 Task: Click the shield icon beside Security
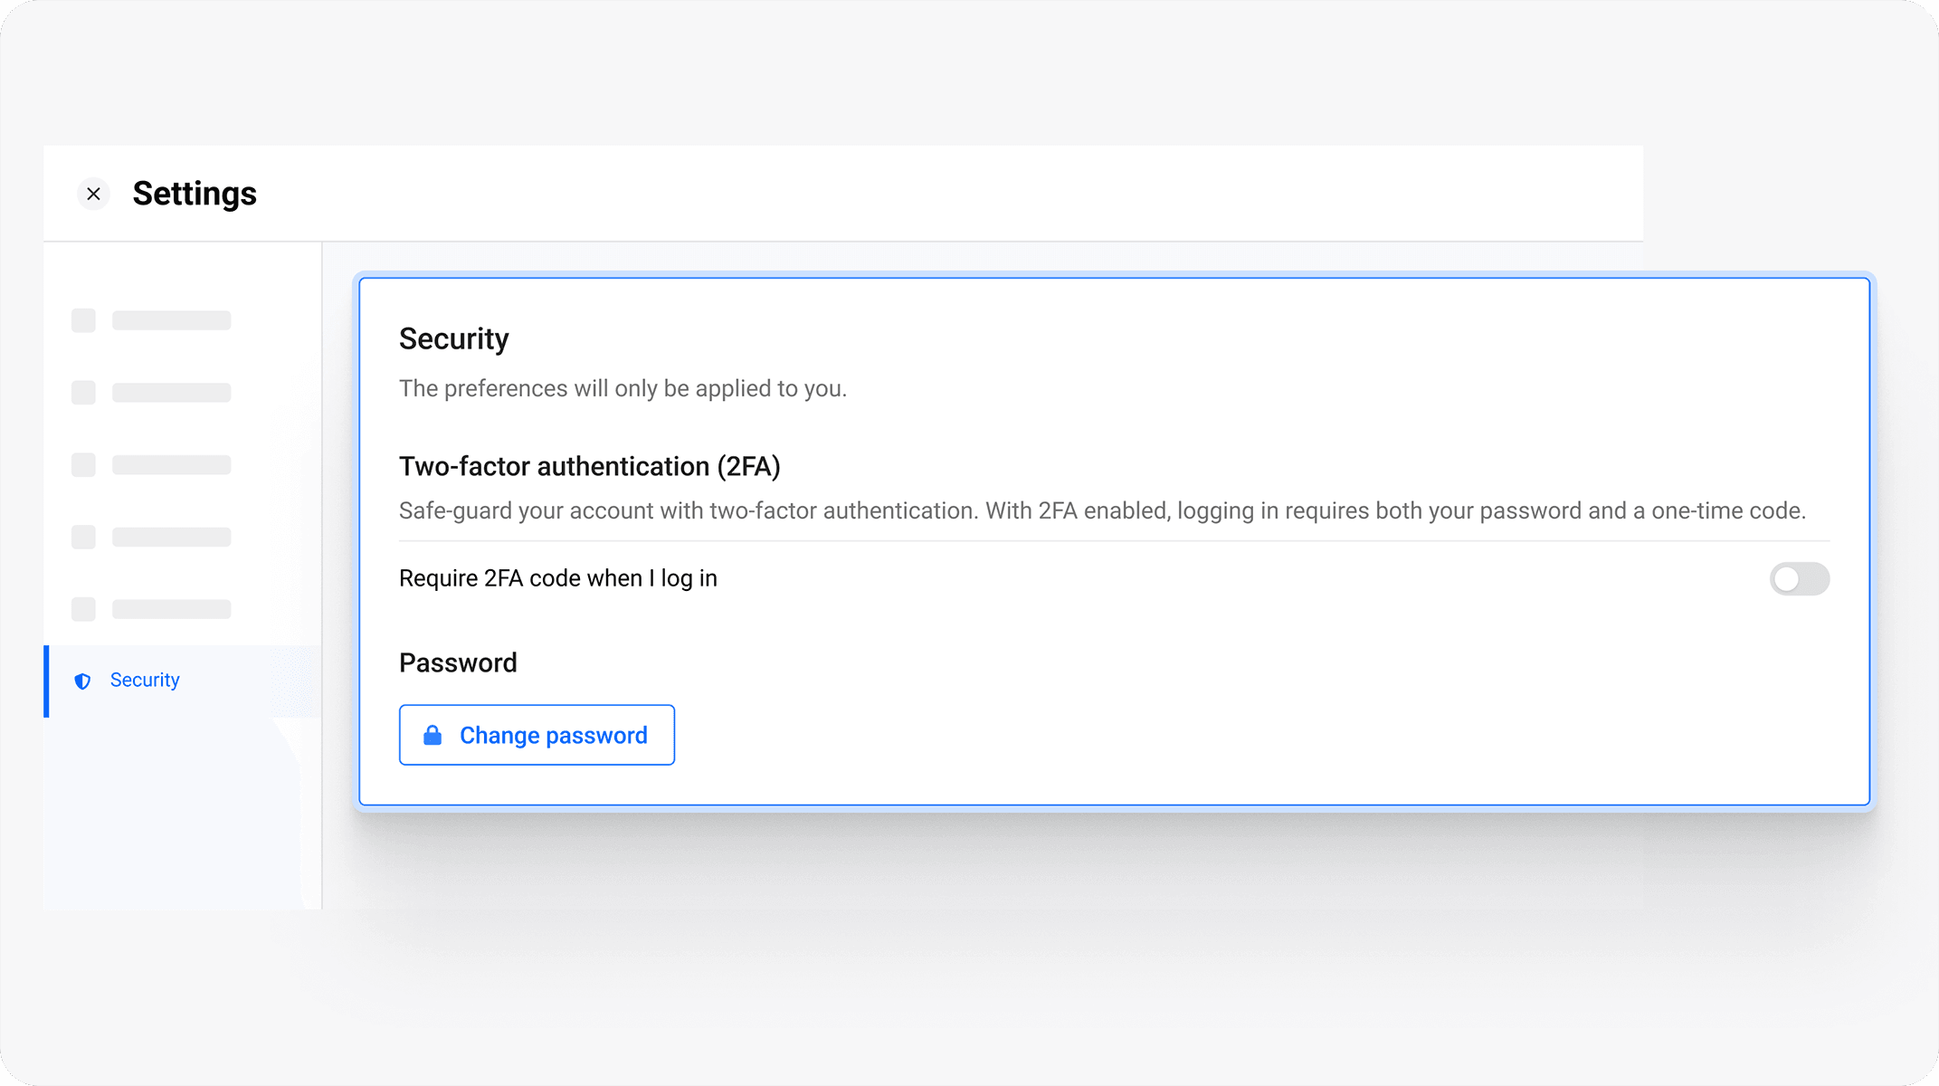pyautogui.click(x=82, y=681)
